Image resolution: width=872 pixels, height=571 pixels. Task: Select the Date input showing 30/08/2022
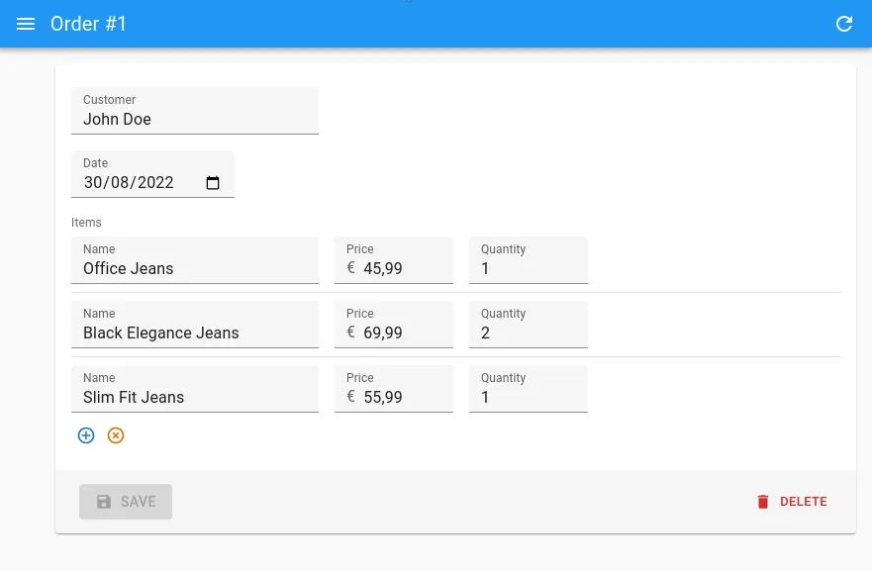click(129, 182)
